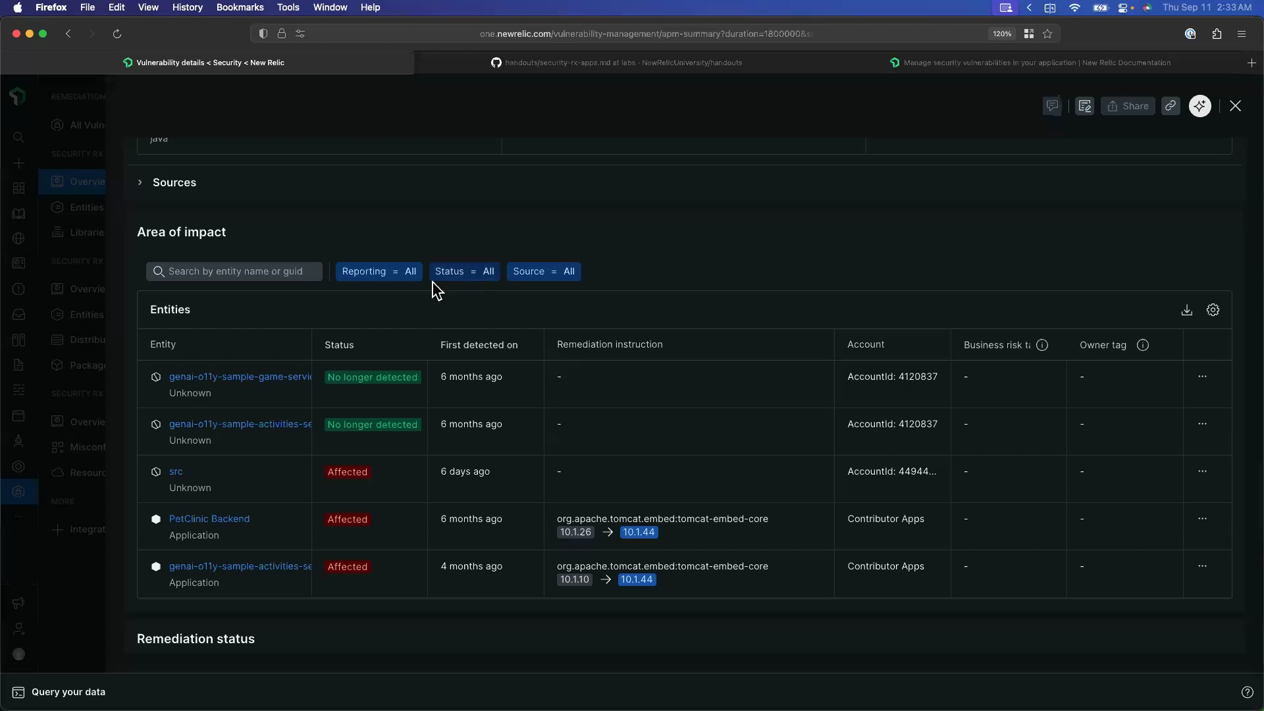This screenshot has height=711, width=1264.
Task: Show Business risk tag info tooltip
Action: tap(1042, 345)
